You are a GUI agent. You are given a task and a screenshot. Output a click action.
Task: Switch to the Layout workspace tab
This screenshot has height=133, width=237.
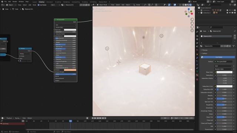34,2
